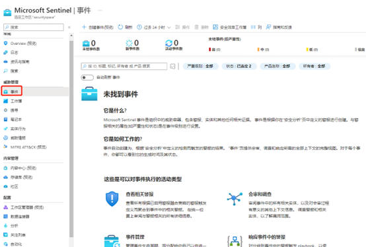Collapse the sidebar with the double chevron

coord(69,27)
